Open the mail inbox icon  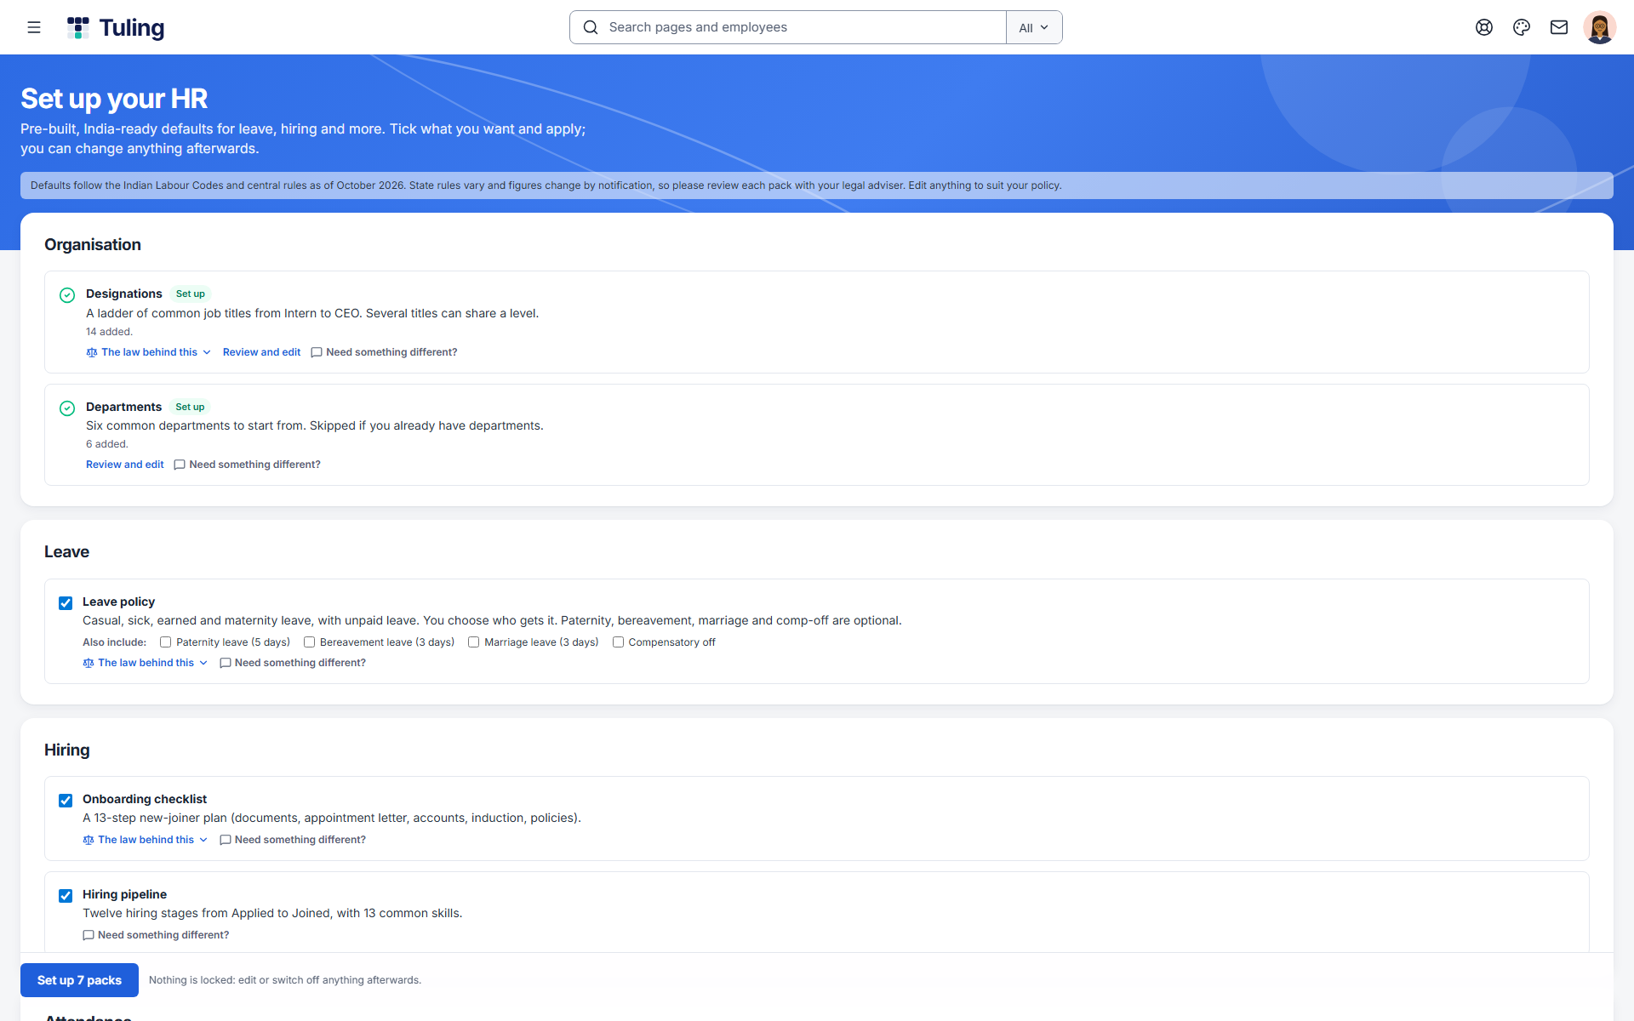click(x=1559, y=27)
